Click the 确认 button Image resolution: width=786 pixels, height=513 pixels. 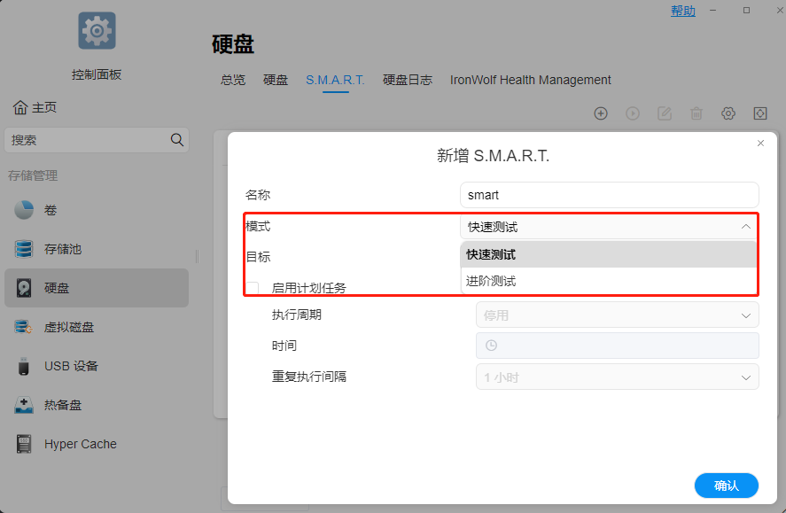(x=726, y=486)
